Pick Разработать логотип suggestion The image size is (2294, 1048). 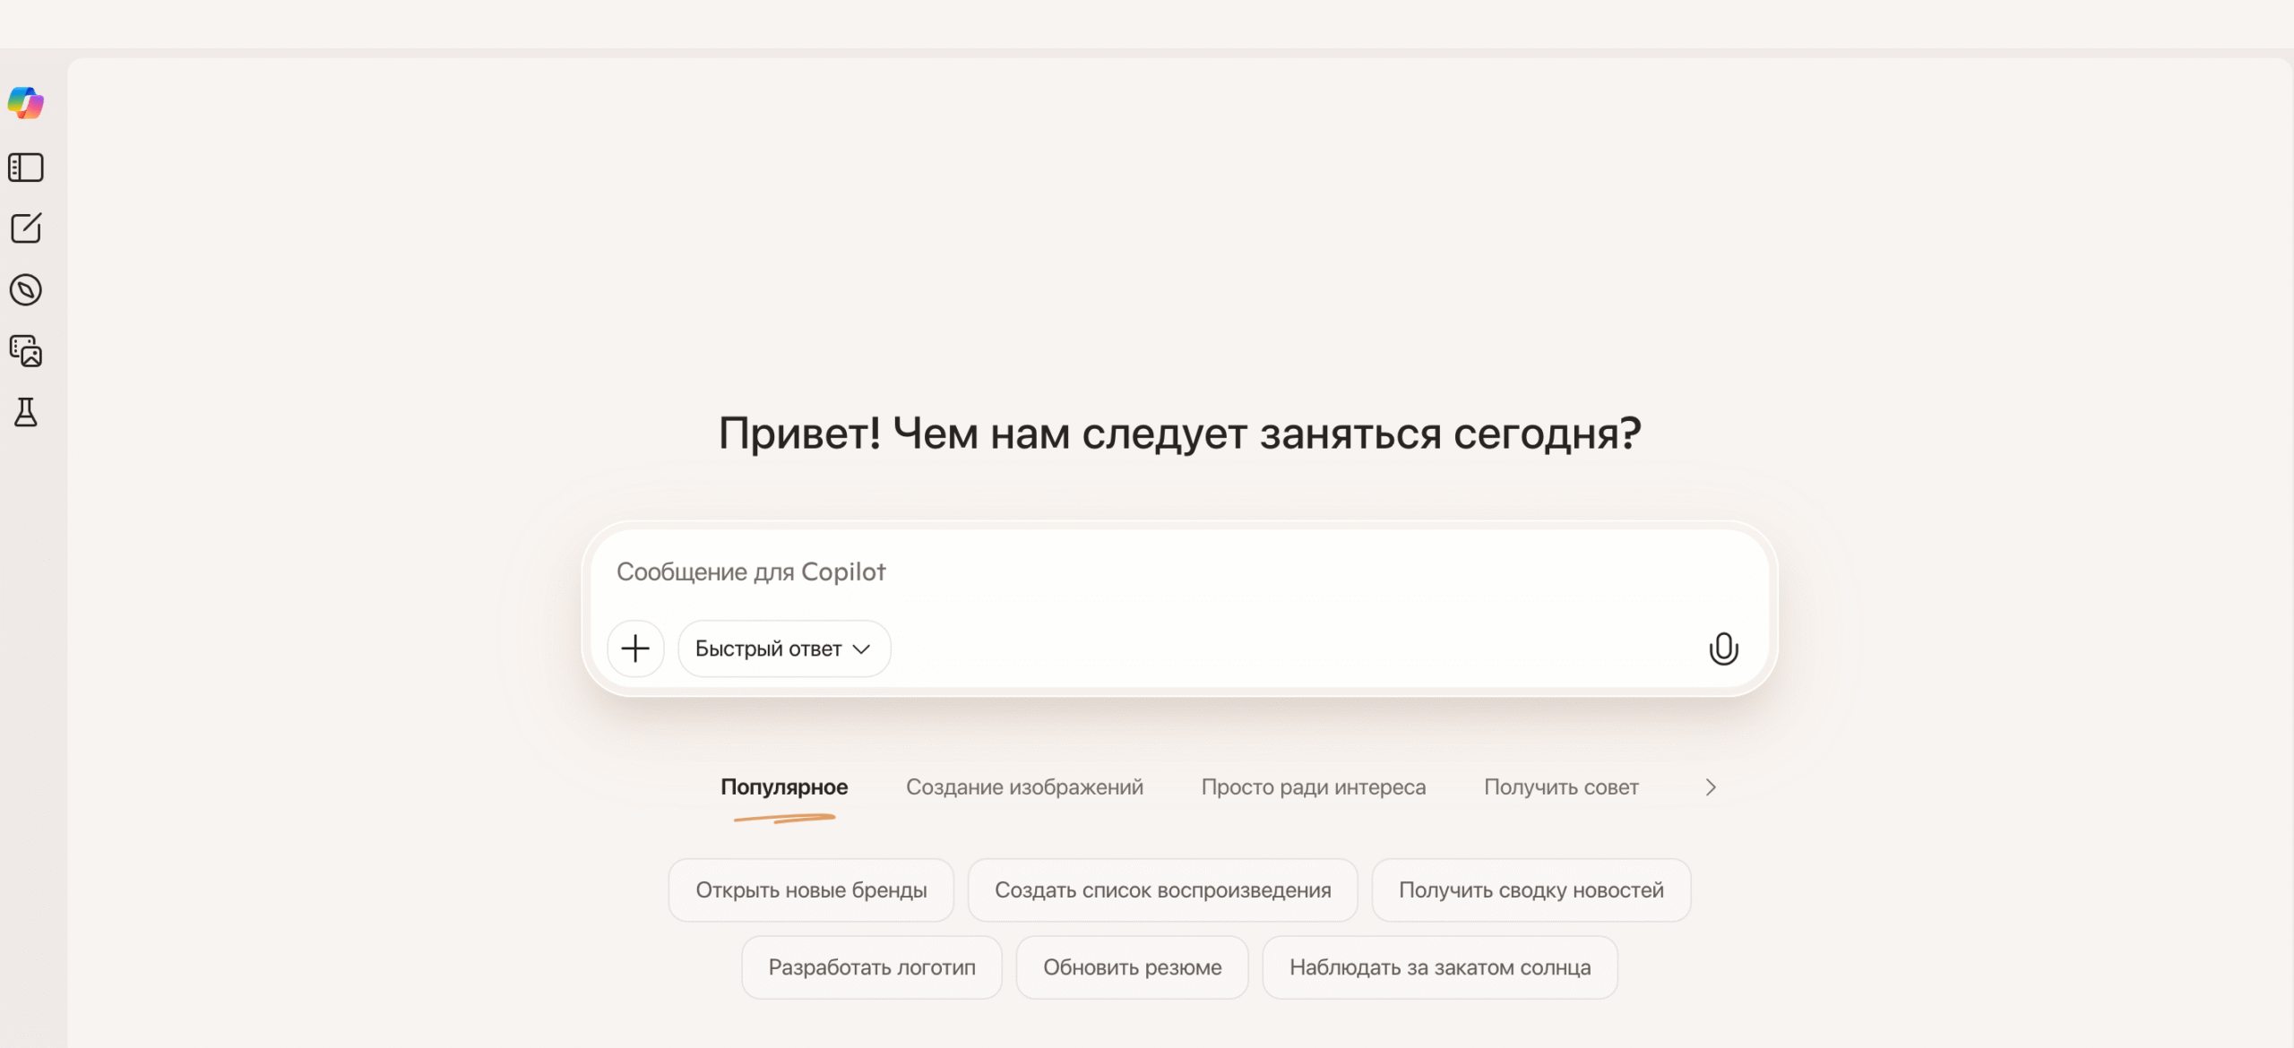pos(871,967)
